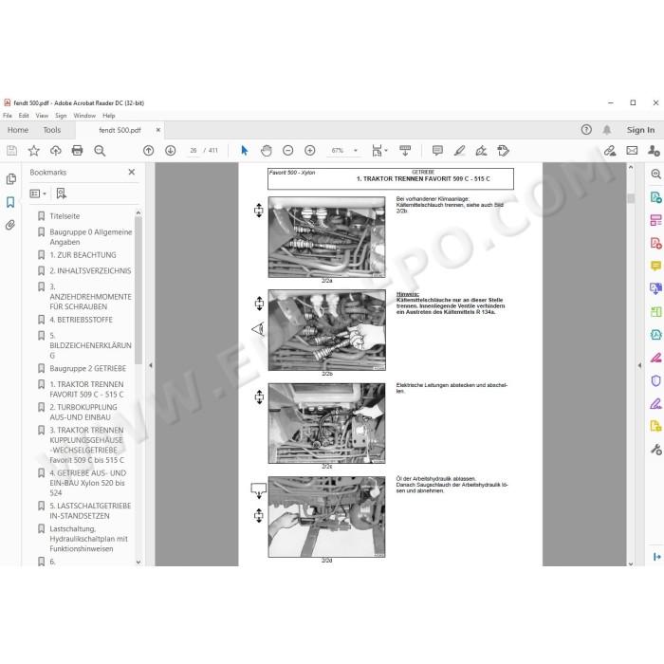Jump to 4. BETRIEBSSTOFFE bookmark
This screenshot has width=664, height=664.
coord(81,320)
